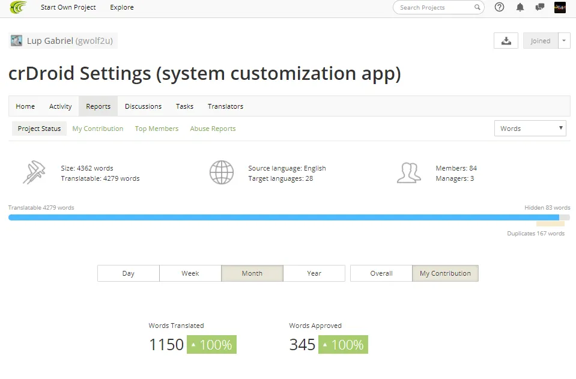Click the globe languages icon

[222, 172]
